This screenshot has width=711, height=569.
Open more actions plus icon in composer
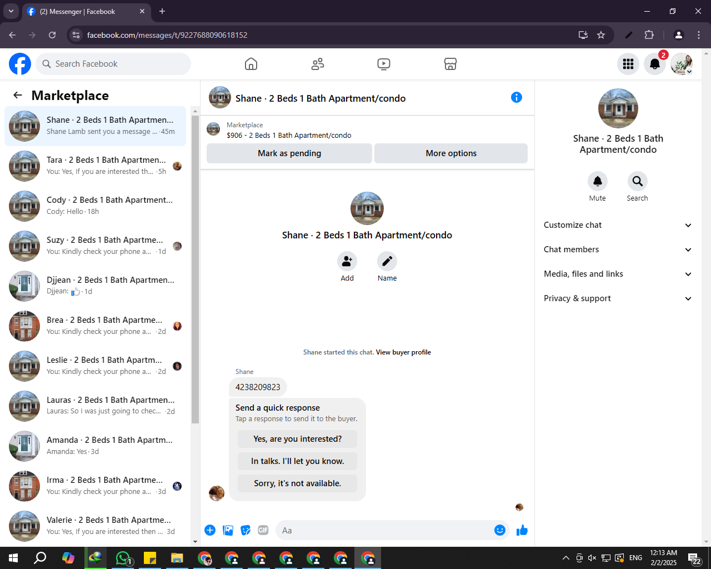click(x=210, y=530)
